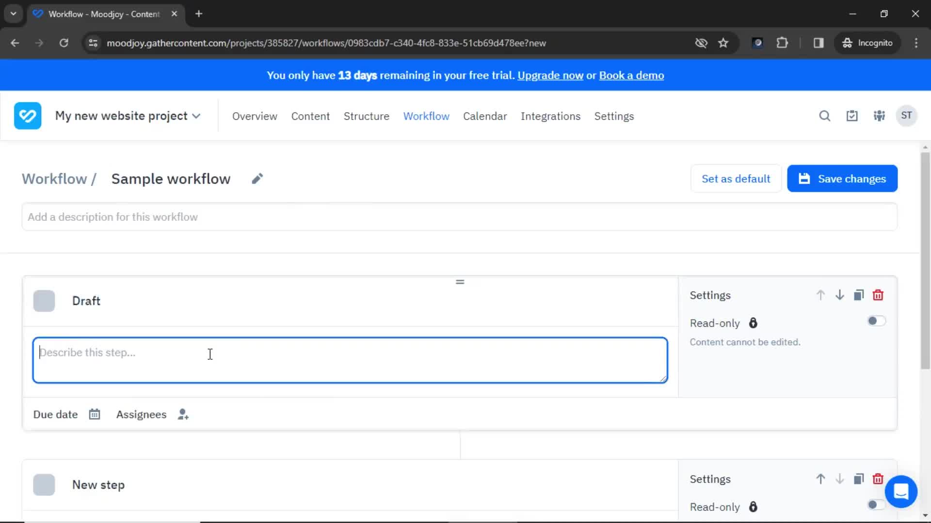
Task: Click the Workflow breadcrumb link
Action: (x=54, y=179)
